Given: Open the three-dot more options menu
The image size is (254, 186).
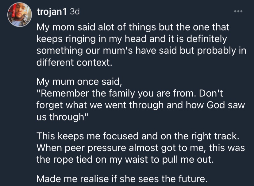Looking at the screenshot, I should coord(238,11).
